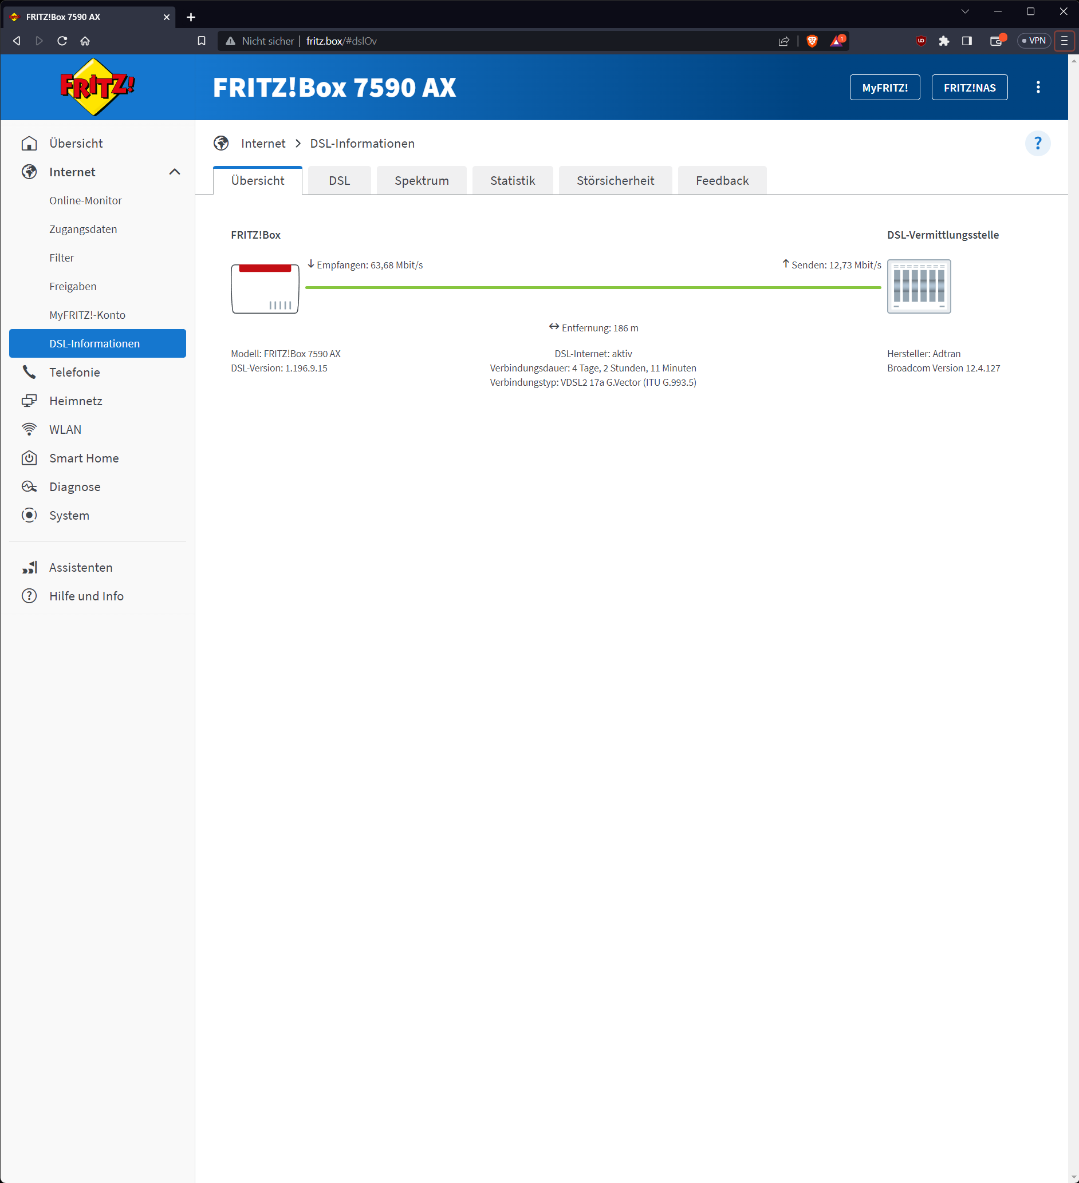Click the bookmark icon beside address bar

(202, 41)
